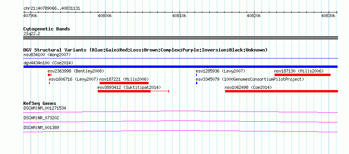The image size is (349, 154).
Task: Click the small red esv2363998 loss glyph
Action: coord(49,75)
